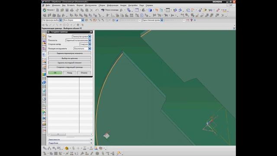The width and height of the screenshot is (277, 156).
Task: Click the Create Tool icon in second toolbar row
Action: pos(49,16)
